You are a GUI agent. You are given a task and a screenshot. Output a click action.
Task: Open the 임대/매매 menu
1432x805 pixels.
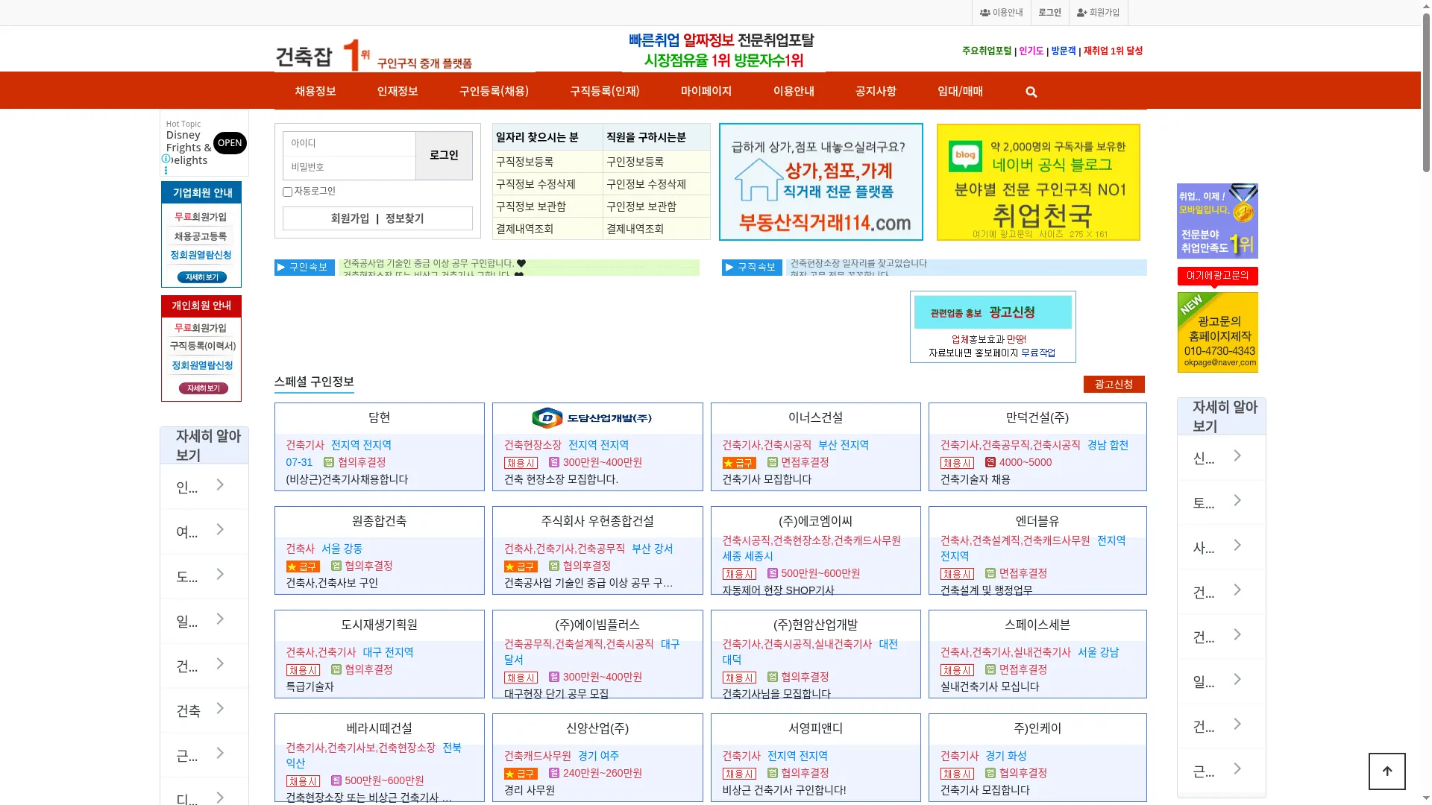click(960, 91)
